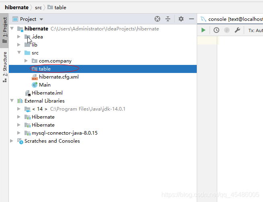This screenshot has width=263, height=202.
Task: Click the hibernate.cfg.xml file icon
Action: pyautogui.click(x=35, y=77)
